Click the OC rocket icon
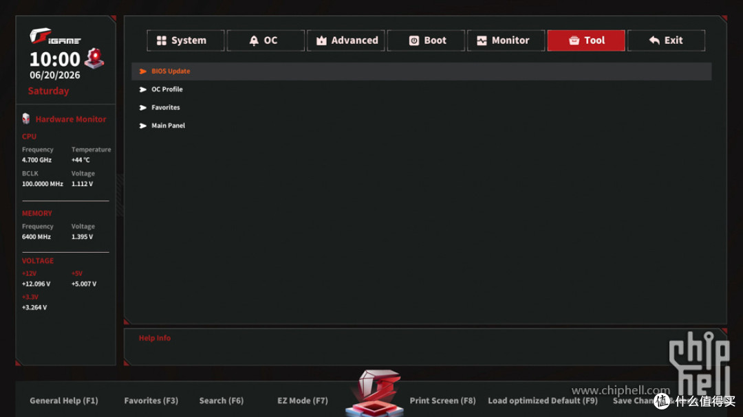Viewport: 743px width, 417px height. tap(254, 41)
